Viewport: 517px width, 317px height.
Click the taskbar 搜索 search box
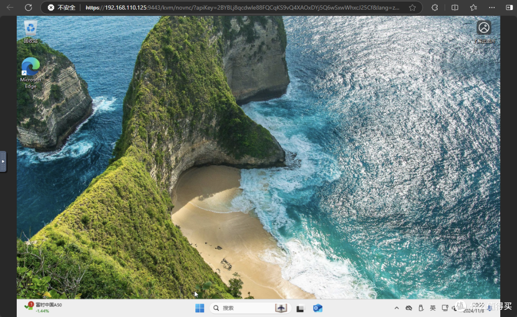(x=250, y=308)
